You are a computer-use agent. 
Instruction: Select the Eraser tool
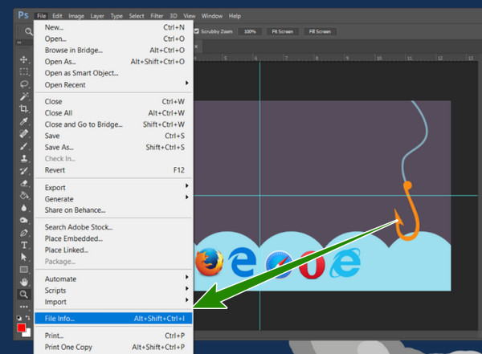(x=24, y=183)
